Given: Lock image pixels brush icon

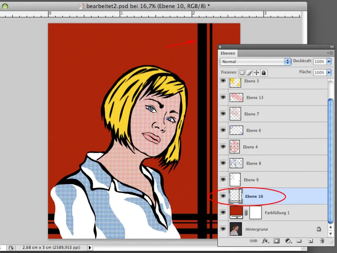Looking at the screenshot, I should pos(249,73).
